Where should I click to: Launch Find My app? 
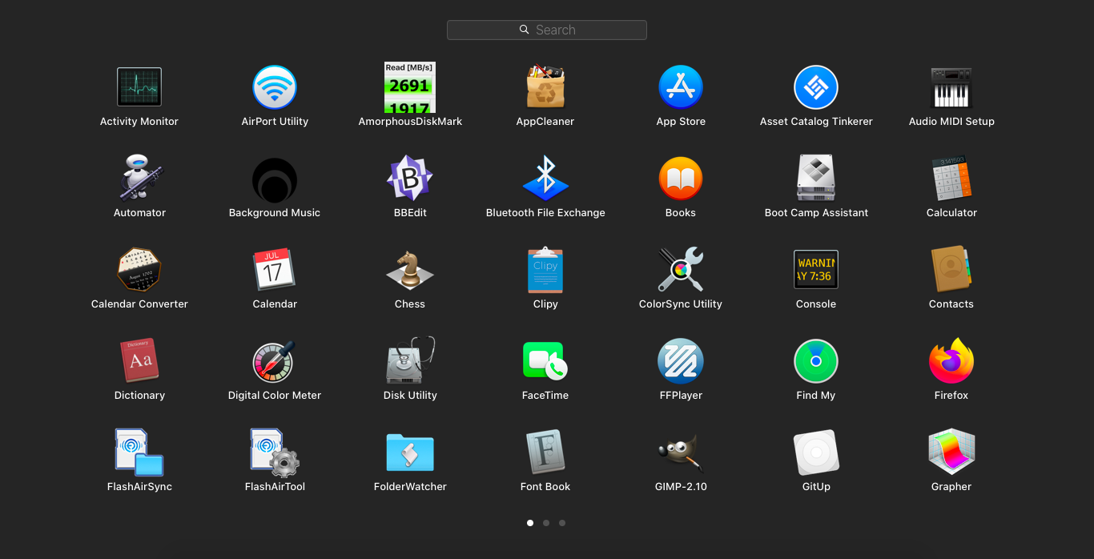pos(816,361)
